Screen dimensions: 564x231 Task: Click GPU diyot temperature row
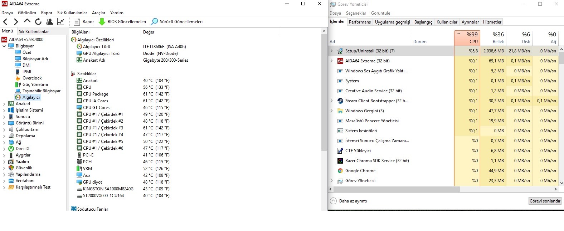123,182
